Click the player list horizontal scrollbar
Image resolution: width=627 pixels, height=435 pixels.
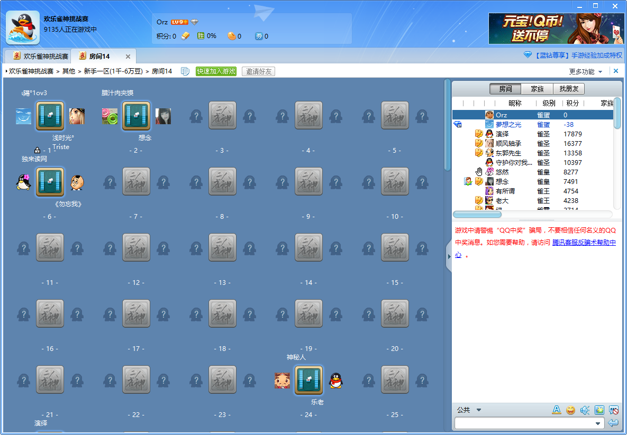[x=477, y=214]
